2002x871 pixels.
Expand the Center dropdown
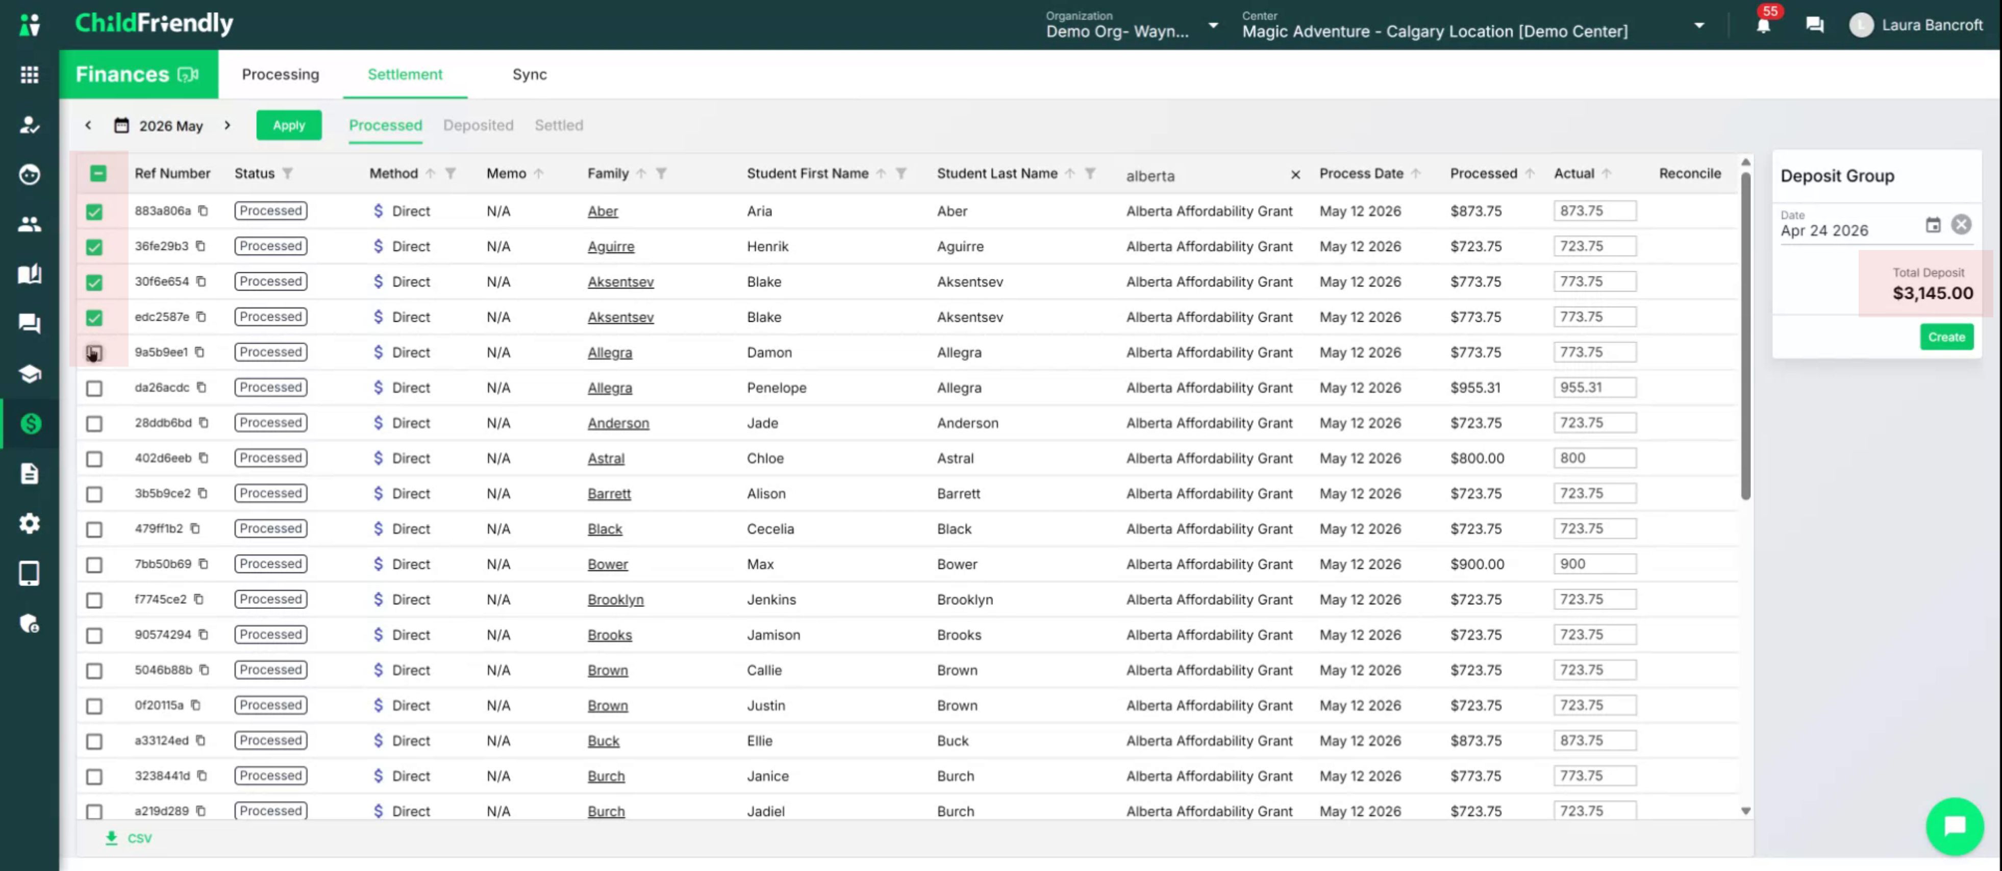[x=1699, y=25]
